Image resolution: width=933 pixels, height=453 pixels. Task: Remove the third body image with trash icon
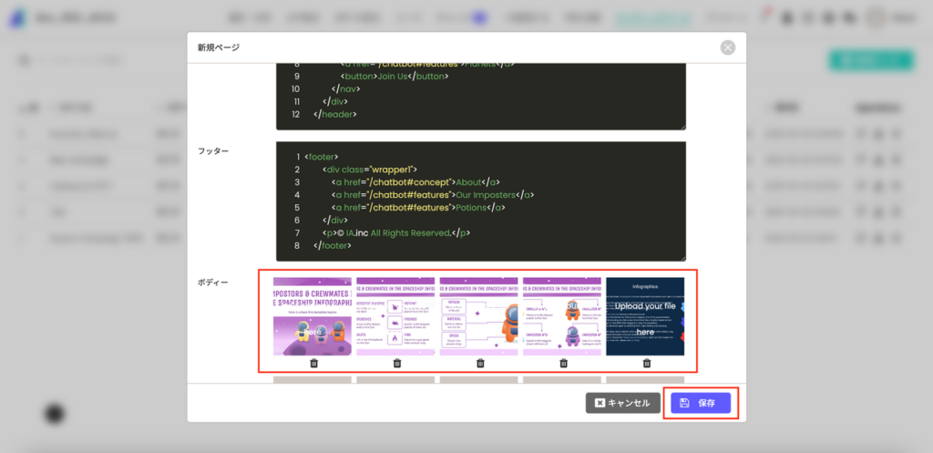[480, 363]
